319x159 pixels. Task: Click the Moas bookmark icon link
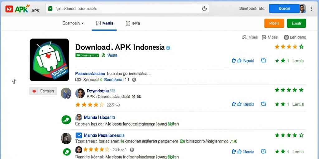pos(269,37)
